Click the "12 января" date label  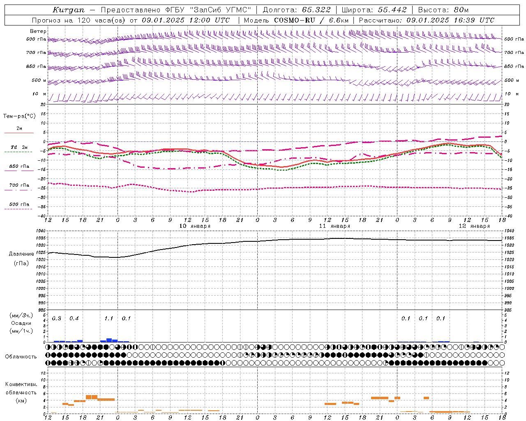[x=474, y=226]
